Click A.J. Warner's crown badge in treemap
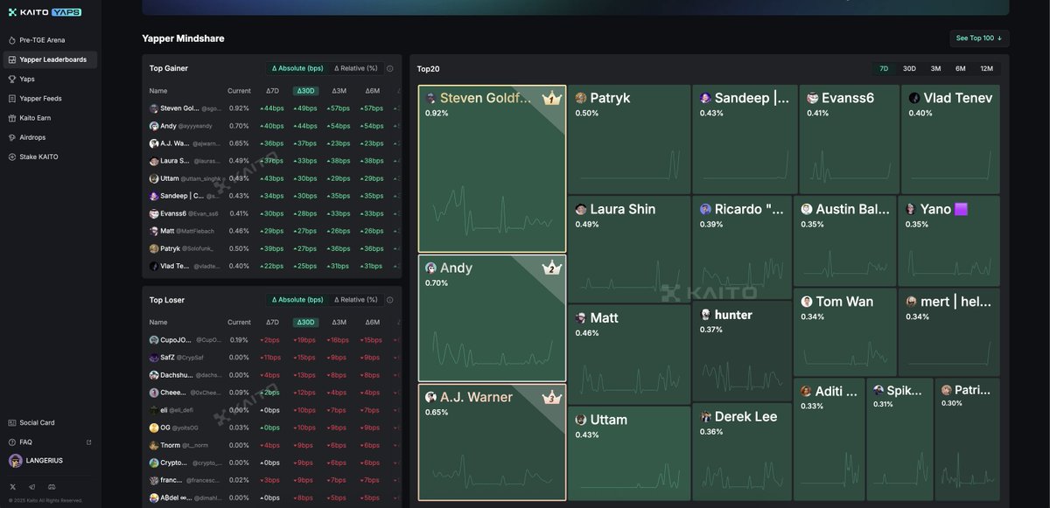Screen dimensions: 1050x508 click(551, 398)
